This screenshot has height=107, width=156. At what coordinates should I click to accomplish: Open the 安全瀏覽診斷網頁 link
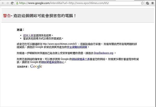click(77, 47)
